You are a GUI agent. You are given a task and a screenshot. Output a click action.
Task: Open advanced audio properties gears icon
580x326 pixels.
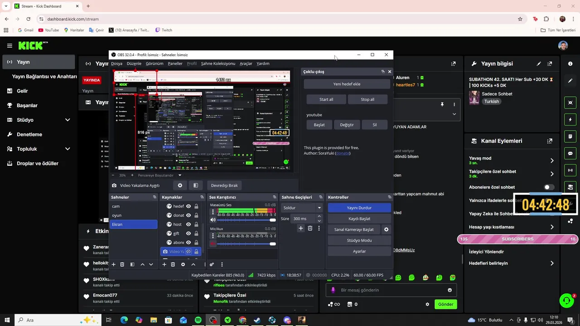pos(212,264)
